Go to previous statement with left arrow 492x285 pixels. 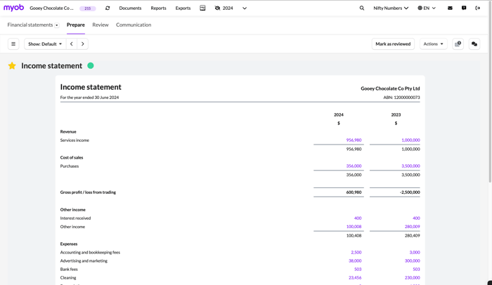tap(72, 44)
